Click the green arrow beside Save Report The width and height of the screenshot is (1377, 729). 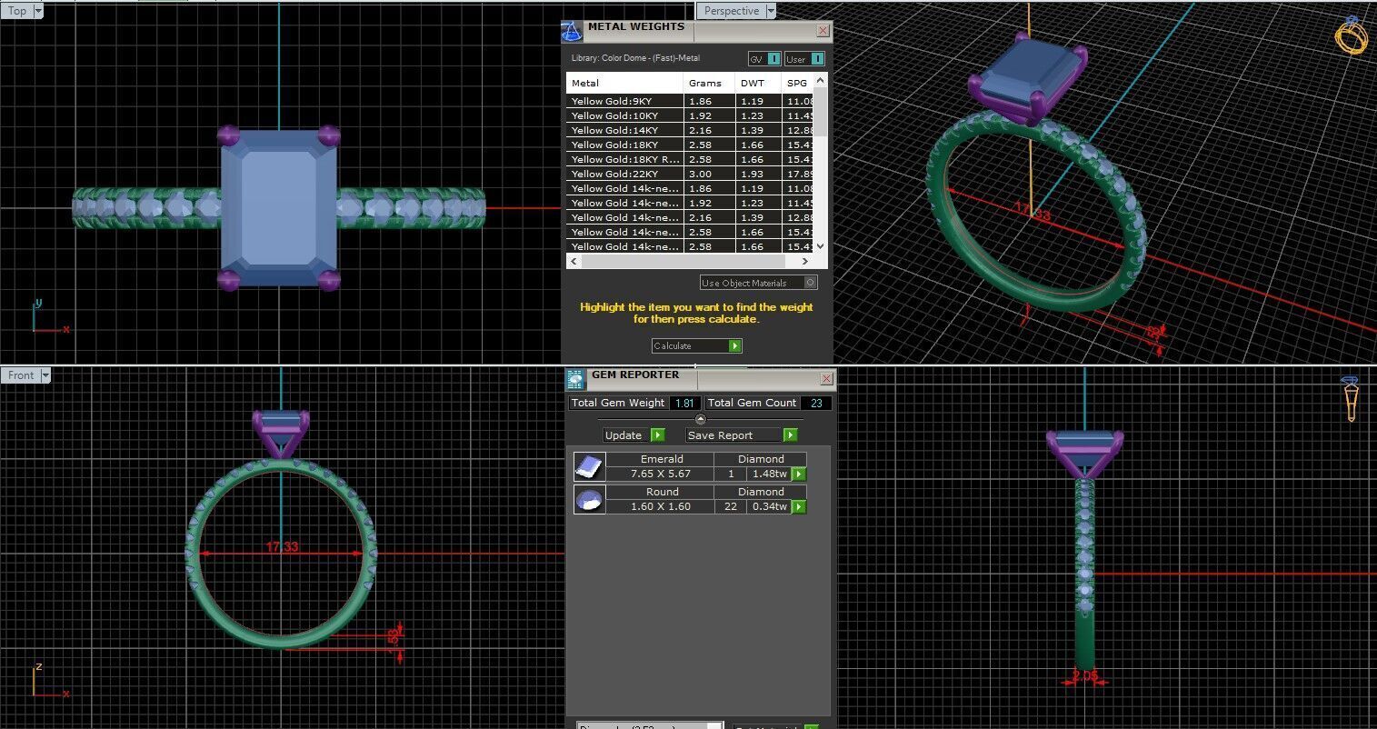(790, 435)
